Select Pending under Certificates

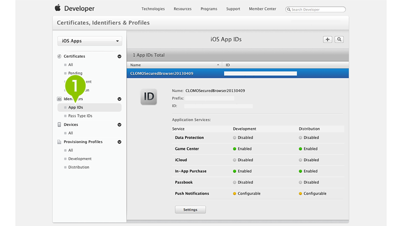coord(75,73)
